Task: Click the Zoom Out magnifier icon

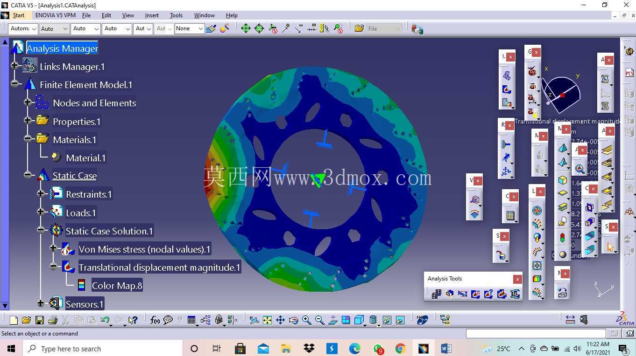Action: point(319,320)
